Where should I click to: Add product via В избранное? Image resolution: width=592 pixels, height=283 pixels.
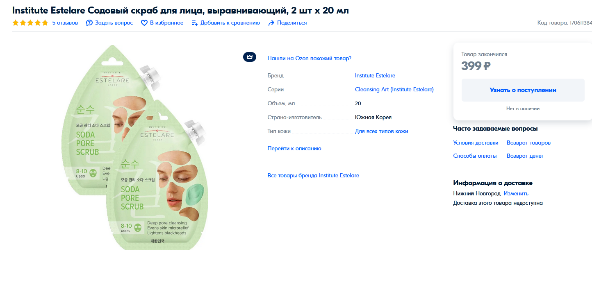[167, 23]
